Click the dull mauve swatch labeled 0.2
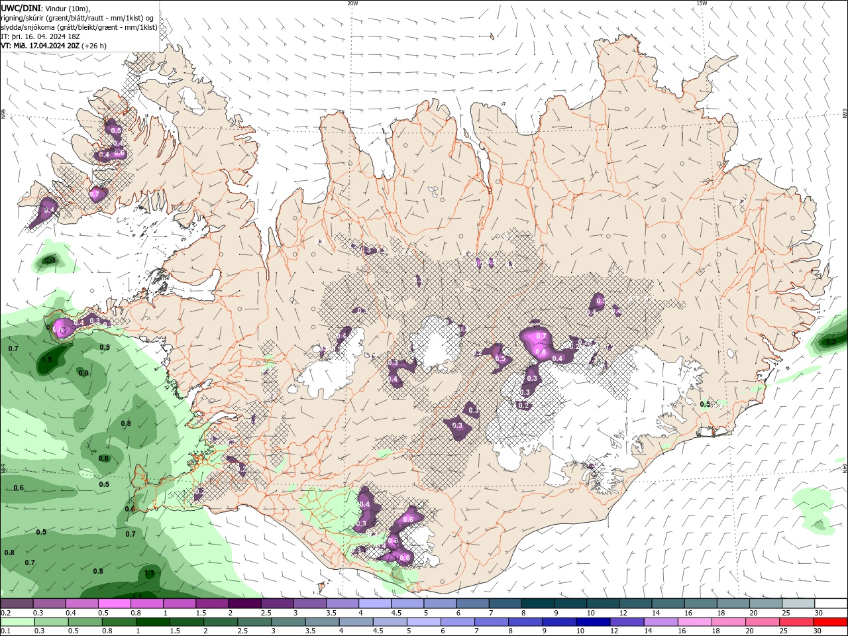 [17, 604]
